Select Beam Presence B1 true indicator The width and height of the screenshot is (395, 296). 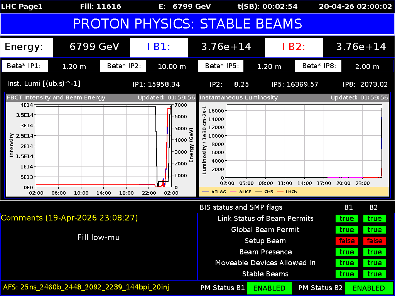347,252
